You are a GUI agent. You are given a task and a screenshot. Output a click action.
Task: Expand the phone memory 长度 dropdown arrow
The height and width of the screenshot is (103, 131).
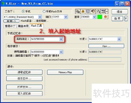(x=119, y=39)
